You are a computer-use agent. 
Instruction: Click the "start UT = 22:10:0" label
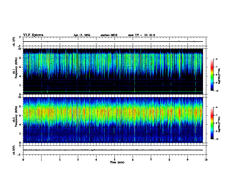pyautogui.click(x=141, y=35)
